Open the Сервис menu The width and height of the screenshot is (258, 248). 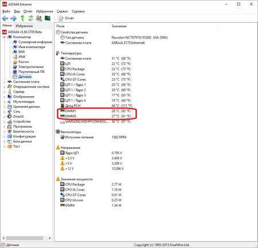tap(62, 11)
